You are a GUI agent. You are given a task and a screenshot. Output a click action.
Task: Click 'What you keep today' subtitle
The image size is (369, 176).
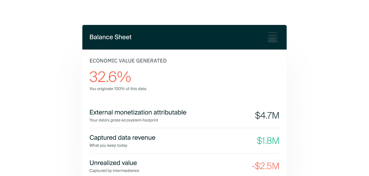pos(109,145)
